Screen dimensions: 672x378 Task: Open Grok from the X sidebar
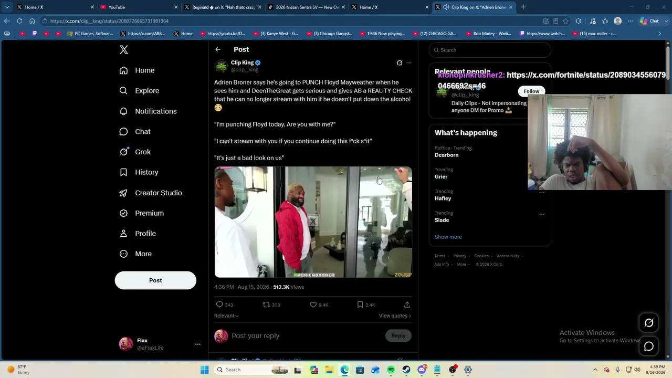pyautogui.click(x=135, y=152)
